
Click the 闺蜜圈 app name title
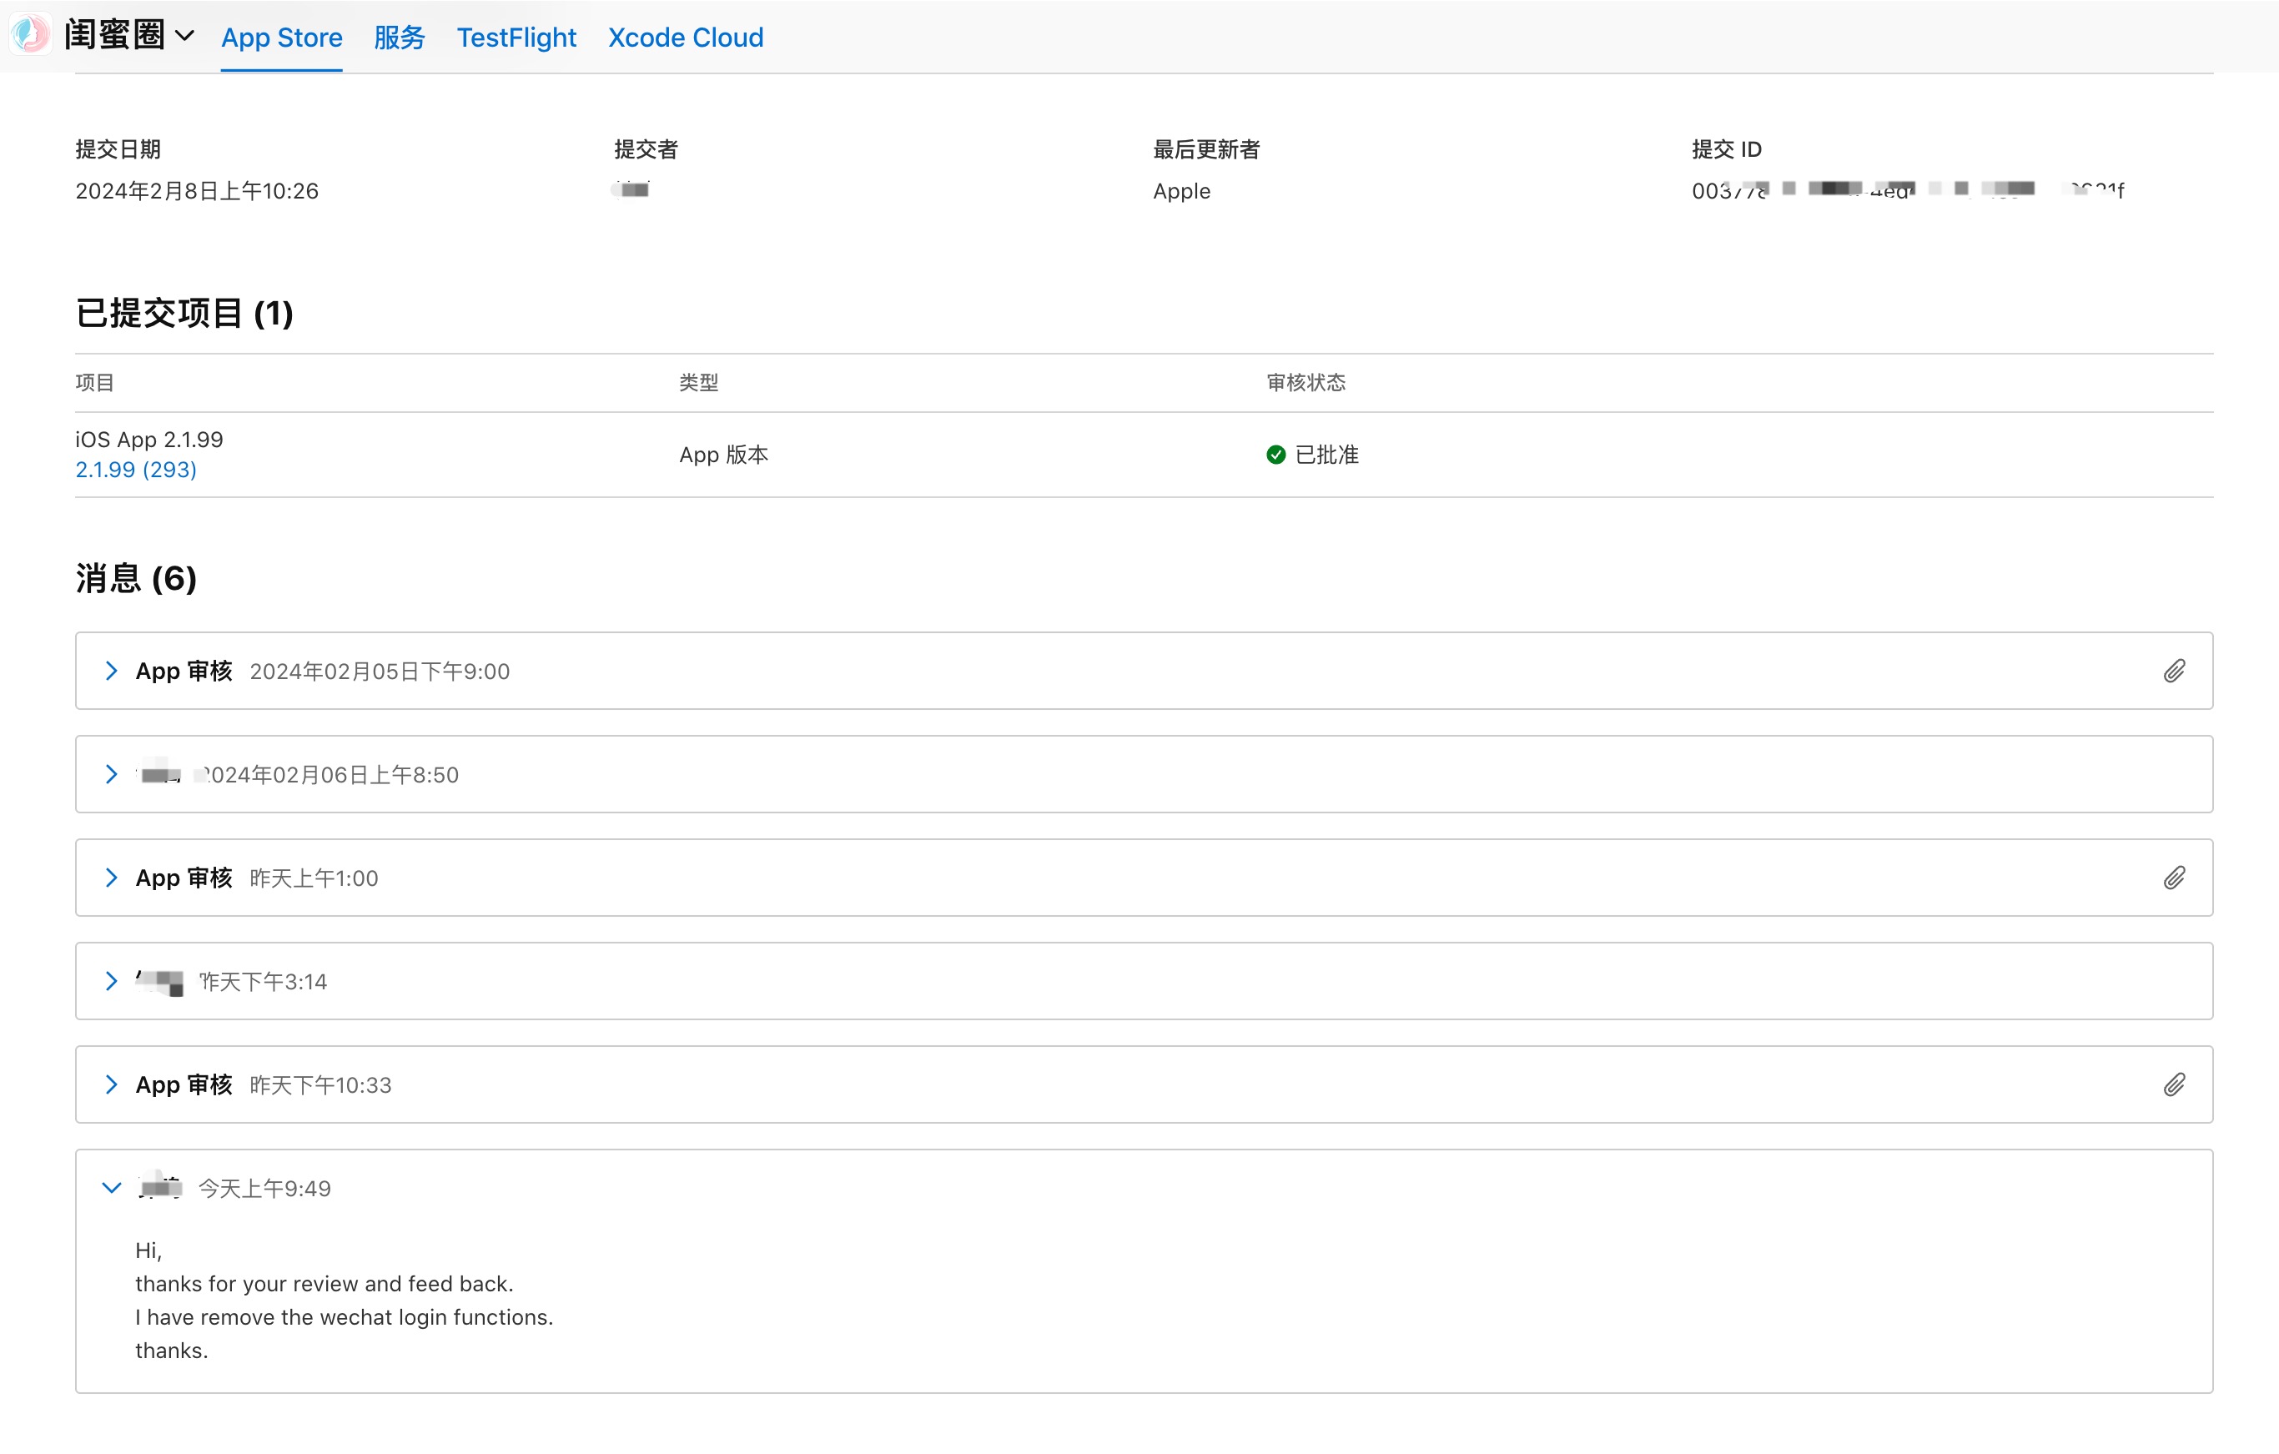pos(114,36)
